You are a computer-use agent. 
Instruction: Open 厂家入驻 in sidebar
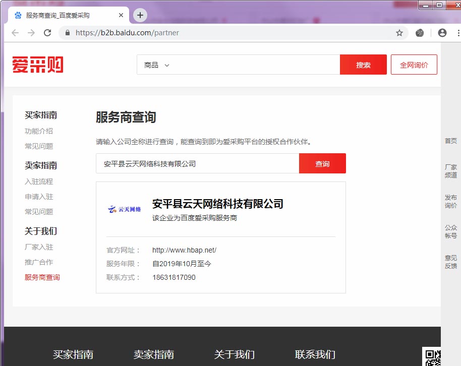coord(39,247)
